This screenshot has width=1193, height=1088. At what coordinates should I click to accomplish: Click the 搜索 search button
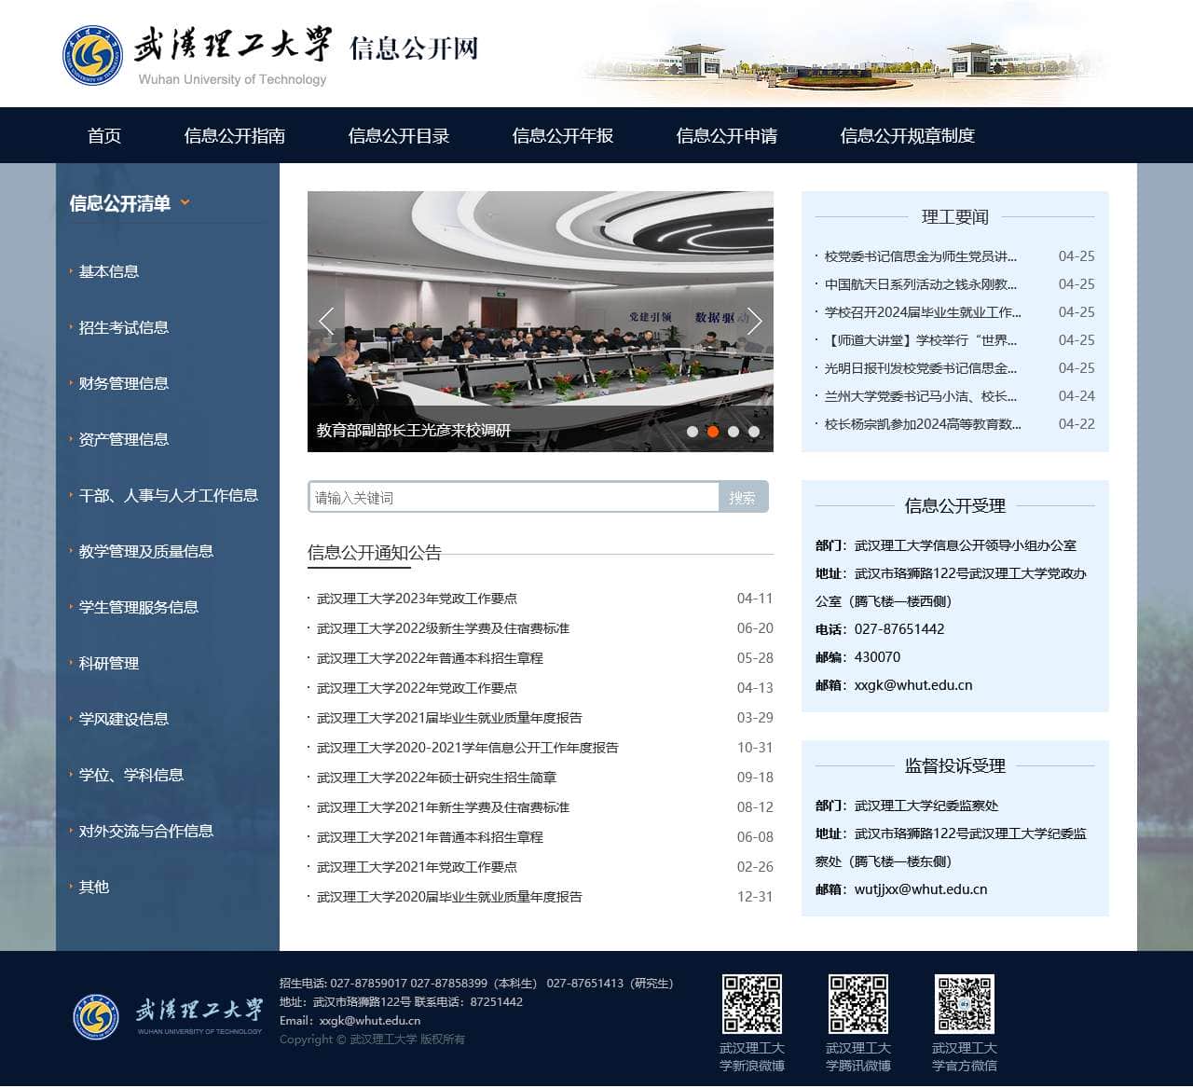(743, 497)
